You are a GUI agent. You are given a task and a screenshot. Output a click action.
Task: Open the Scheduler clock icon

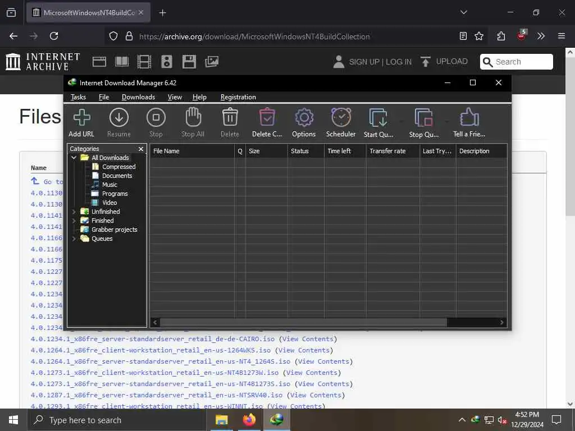[341, 118]
